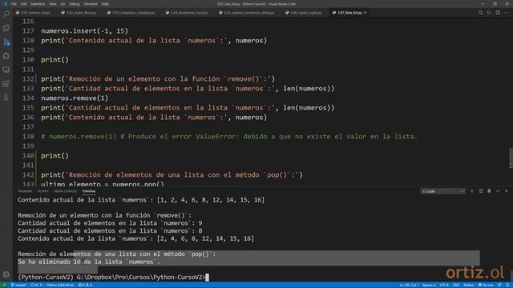
Task: Click the Open Changes icon in editor toolbar
Action: tap(480, 13)
